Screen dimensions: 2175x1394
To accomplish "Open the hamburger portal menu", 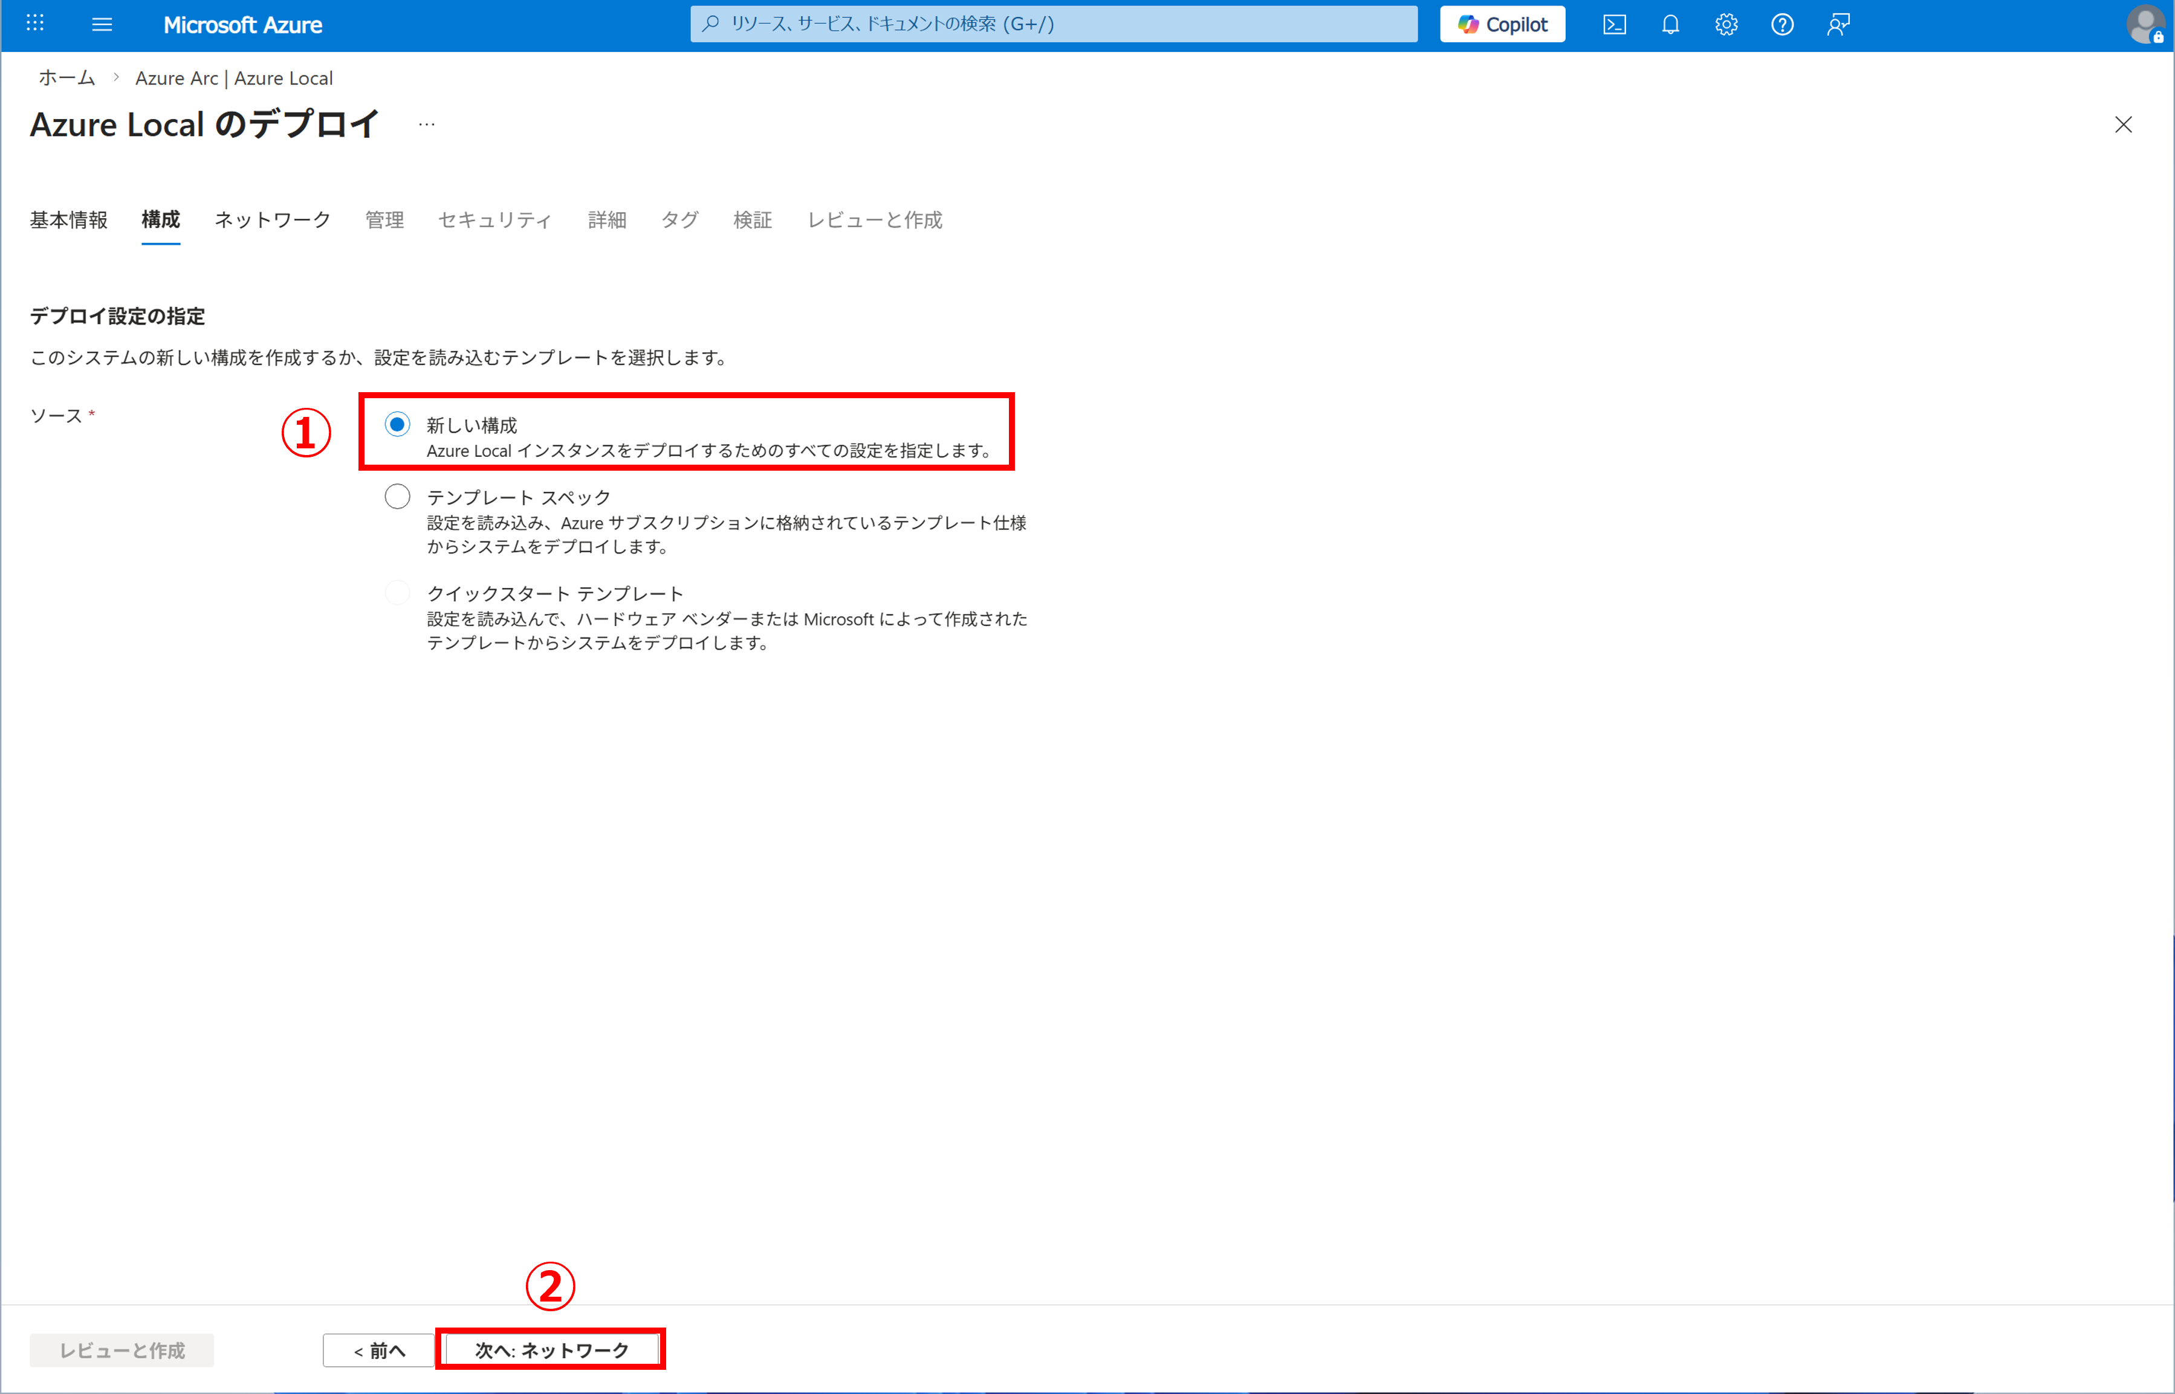I will 102,24.
